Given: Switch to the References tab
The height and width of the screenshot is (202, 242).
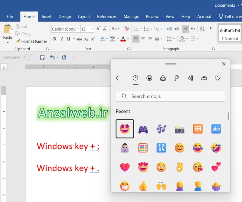Looking at the screenshot, I should click(x=107, y=17).
